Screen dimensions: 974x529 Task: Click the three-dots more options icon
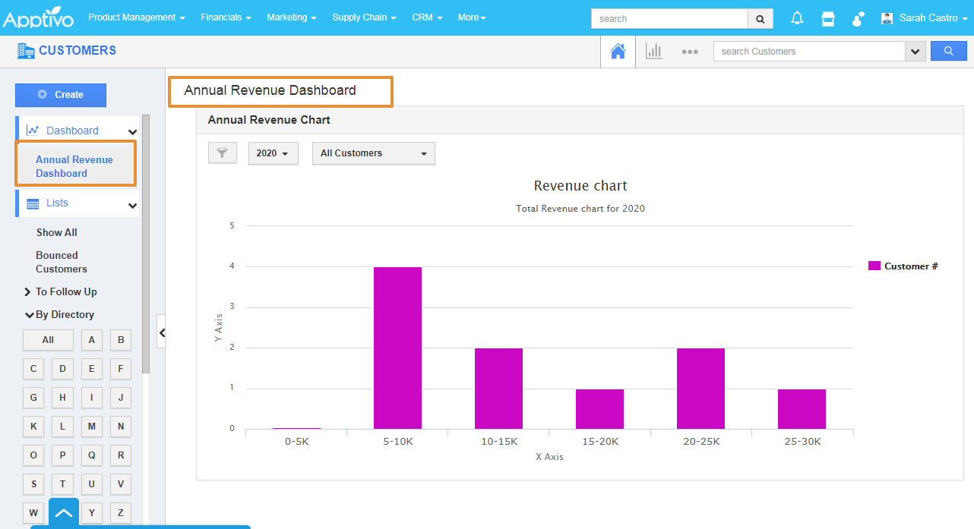[689, 52]
